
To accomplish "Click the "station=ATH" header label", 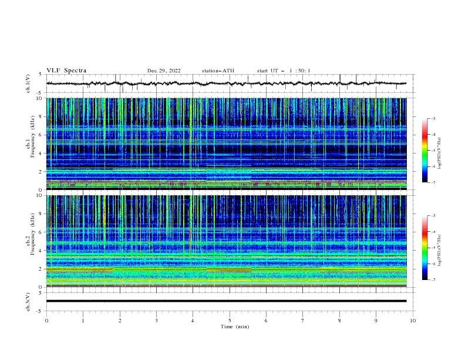I will (218, 71).
